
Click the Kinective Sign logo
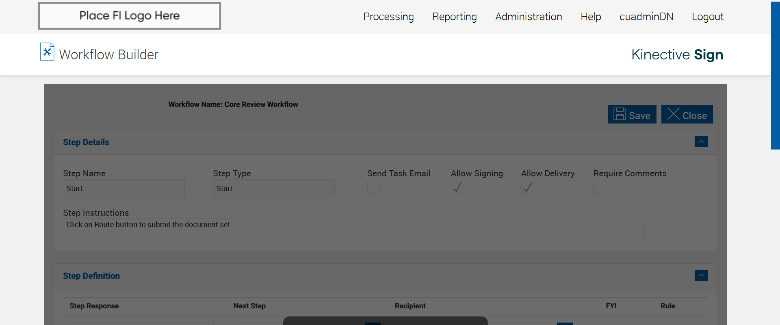(x=677, y=54)
